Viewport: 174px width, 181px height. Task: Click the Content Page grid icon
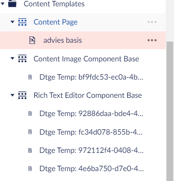point(22,22)
